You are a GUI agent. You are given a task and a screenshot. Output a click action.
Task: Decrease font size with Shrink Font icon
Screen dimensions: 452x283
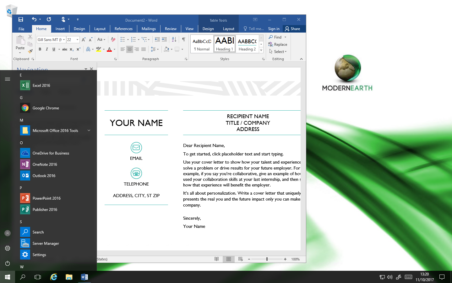click(x=90, y=40)
